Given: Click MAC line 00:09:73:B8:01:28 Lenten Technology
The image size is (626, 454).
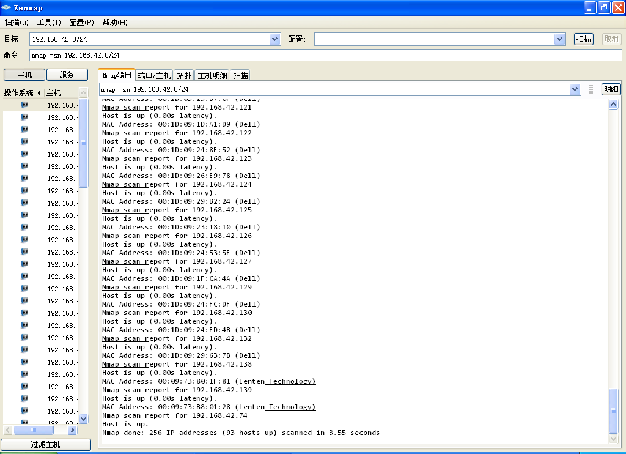Looking at the screenshot, I should coord(209,407).
